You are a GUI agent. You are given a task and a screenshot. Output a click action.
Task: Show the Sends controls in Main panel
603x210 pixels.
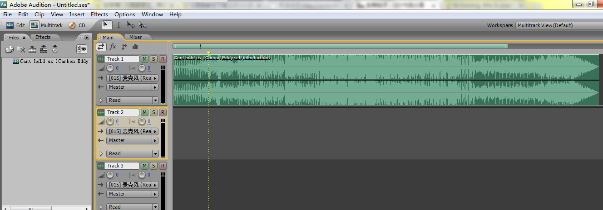tap(124, 47)
